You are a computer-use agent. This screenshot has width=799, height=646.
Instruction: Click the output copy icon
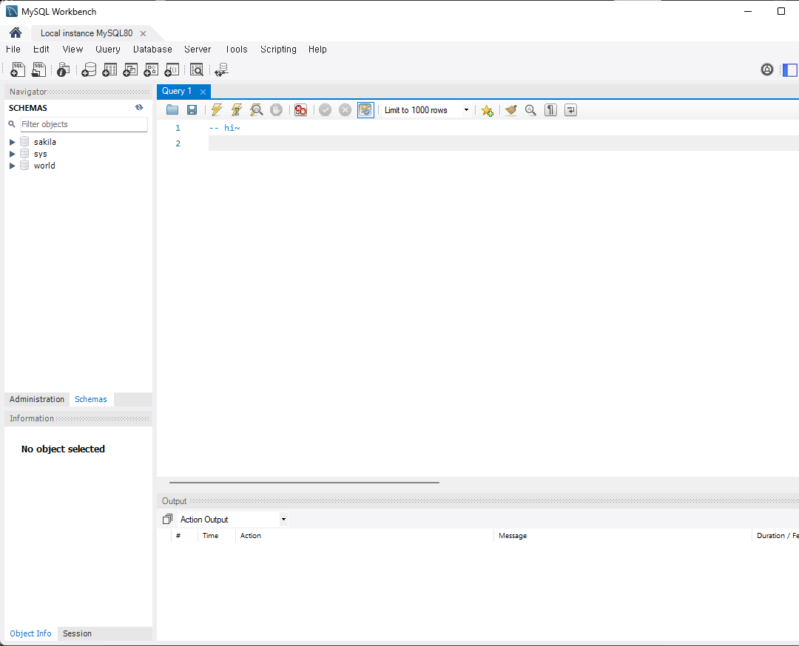pos(167,520)
